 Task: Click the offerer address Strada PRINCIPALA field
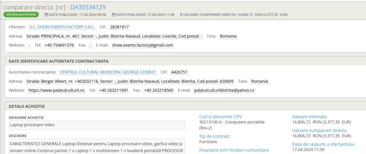(x=114, y=36)
